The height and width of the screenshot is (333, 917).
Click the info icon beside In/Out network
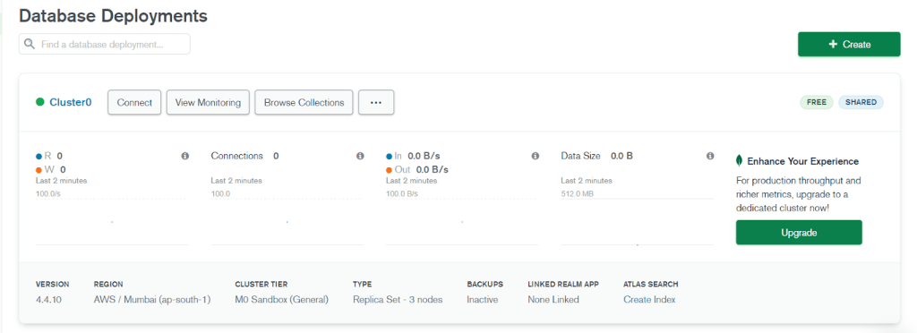[x=536, y=156]
